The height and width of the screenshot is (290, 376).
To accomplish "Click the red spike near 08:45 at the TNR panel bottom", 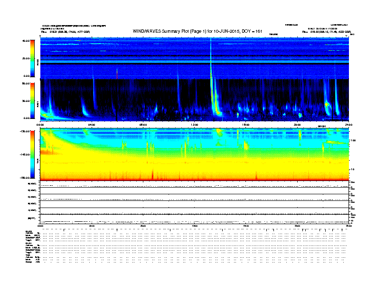I will 152,174.
